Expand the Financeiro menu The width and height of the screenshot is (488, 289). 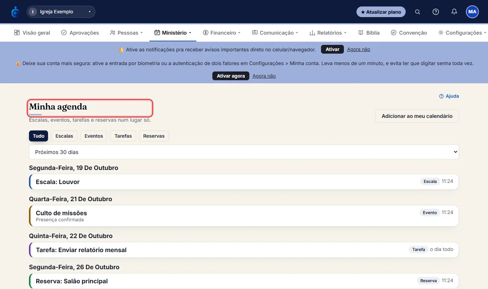click(x=222, y=33)
